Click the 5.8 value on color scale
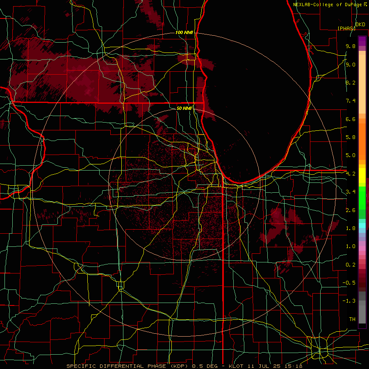Image resolution: width=369 pixels, height=369 pixels. [x=351, y=137]
